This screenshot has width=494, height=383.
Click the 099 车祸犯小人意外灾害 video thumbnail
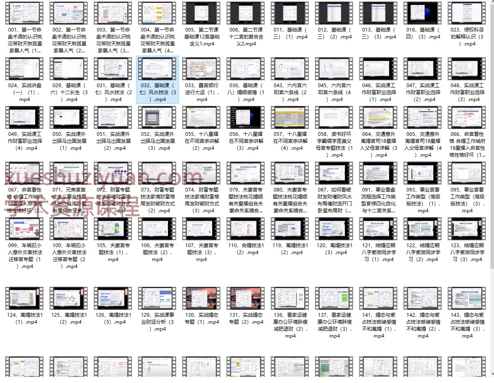pos(25,229)
